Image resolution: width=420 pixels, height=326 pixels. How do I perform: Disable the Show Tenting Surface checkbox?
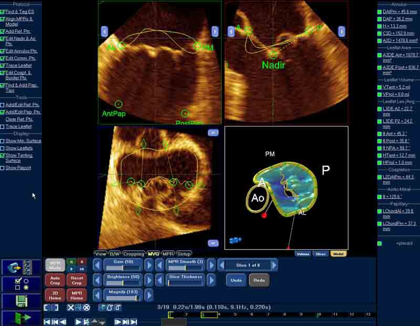point(3,155)
